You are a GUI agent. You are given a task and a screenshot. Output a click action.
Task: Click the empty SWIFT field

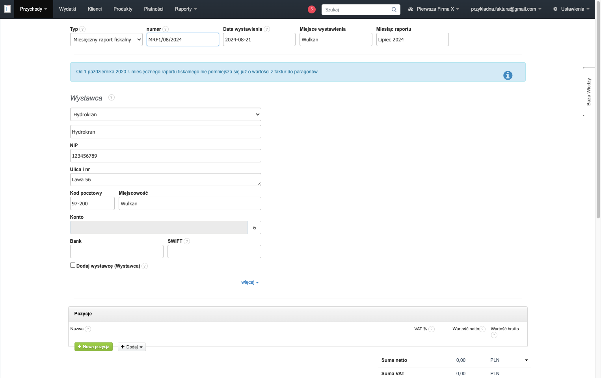tap(214, 251)
